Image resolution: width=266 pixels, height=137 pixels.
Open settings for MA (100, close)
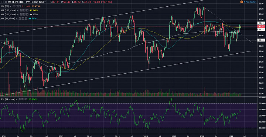pos(24,10)
